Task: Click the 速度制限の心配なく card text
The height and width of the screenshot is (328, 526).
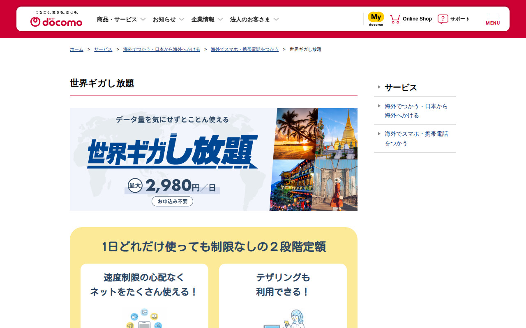Action: [x=144, y=285]
